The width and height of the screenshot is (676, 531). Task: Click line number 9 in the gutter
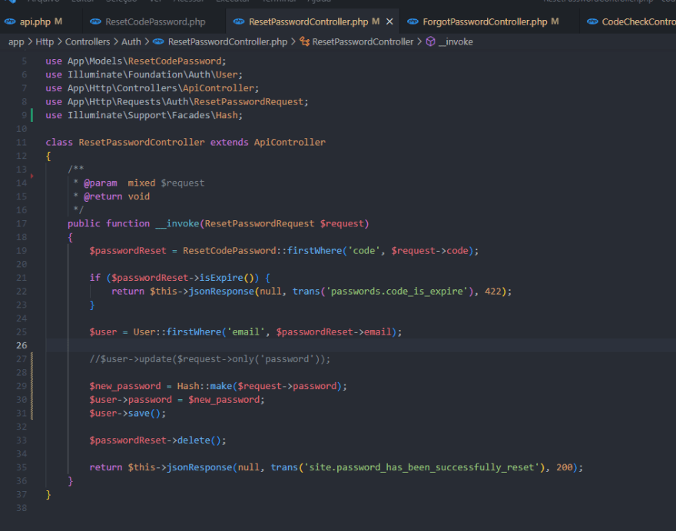[24, 115]
